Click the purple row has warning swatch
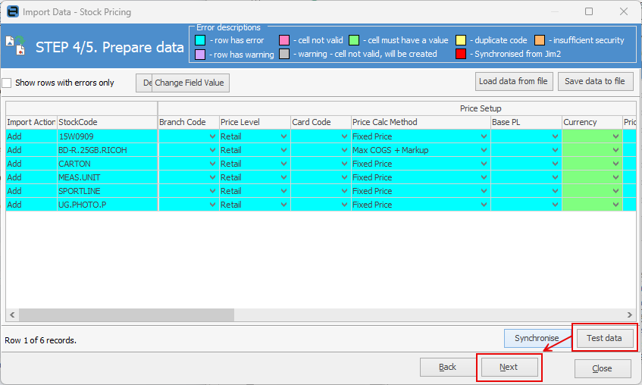This screenshot has width=642, height=385. [200, 54]
